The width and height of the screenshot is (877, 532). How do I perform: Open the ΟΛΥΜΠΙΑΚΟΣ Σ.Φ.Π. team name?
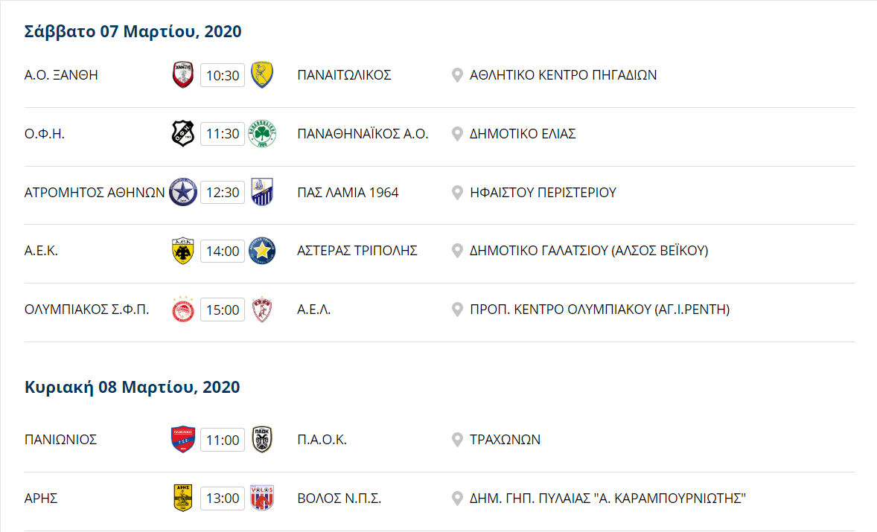(86, 310)
